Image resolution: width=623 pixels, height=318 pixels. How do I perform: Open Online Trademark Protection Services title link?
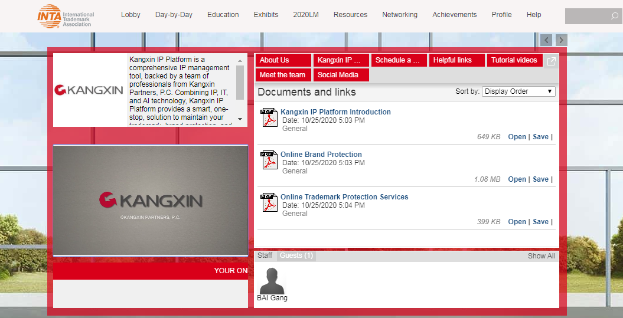tap(344, 197)
